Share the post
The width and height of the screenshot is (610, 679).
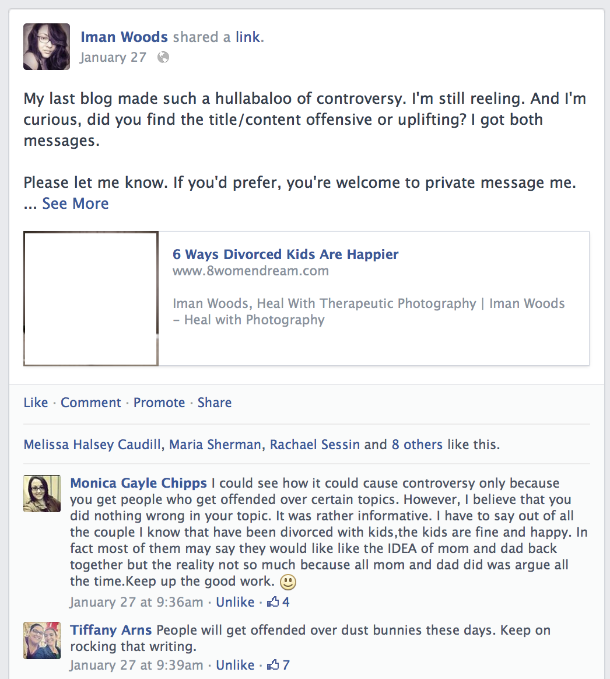click(x=215, y=402)
